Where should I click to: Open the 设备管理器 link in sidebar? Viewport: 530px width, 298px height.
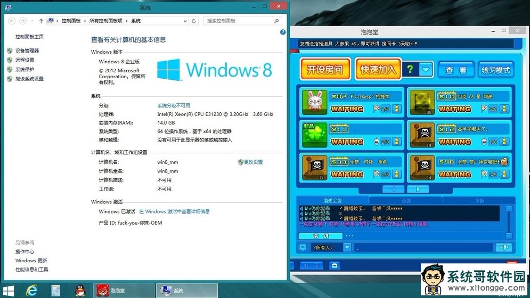[x=27, y=51]
